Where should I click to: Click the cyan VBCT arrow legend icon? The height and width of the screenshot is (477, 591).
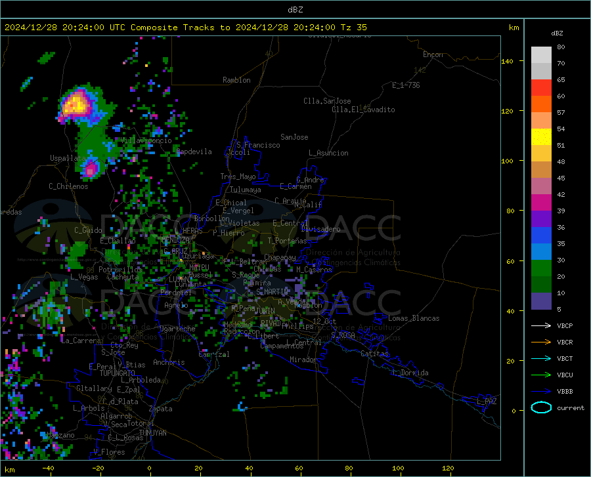click(541, 358)
